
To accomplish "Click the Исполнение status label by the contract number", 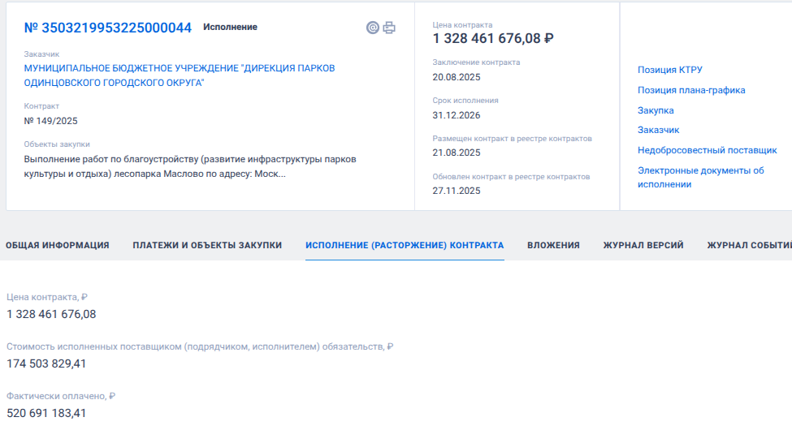I will (230, 27).
